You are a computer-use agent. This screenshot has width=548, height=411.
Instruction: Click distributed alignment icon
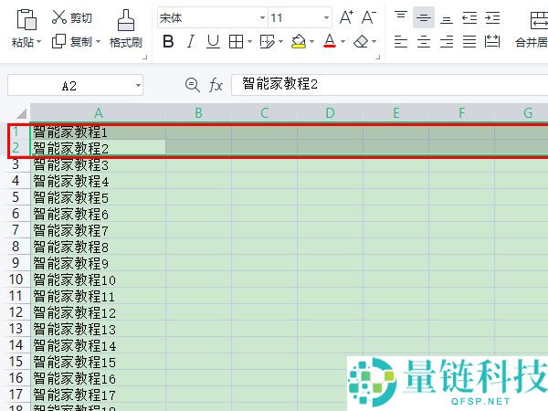(x=492, y=42)
